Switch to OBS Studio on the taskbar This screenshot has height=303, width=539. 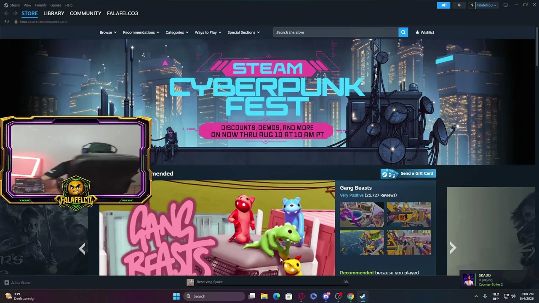point(338,296)
